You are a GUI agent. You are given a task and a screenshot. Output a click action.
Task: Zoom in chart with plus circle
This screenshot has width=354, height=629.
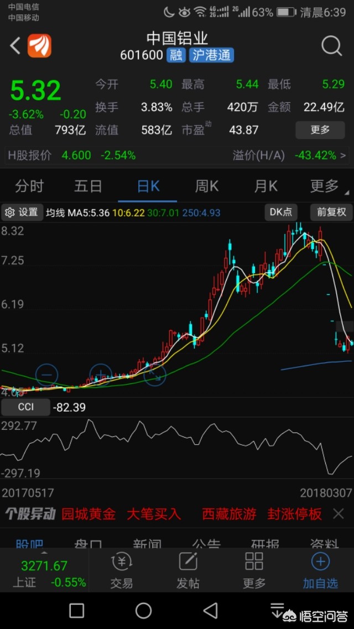pyautogui.click(x=101, y=375)
